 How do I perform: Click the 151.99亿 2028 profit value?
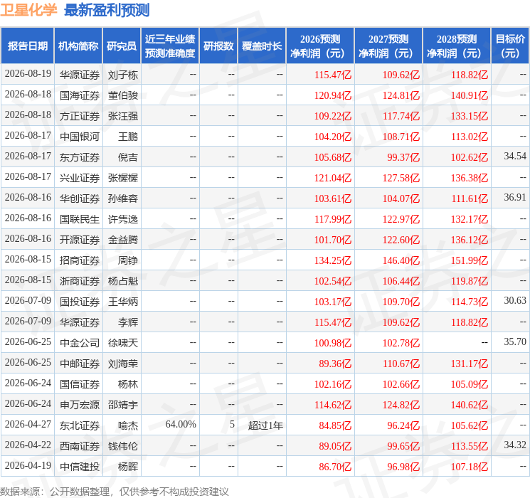470,260
